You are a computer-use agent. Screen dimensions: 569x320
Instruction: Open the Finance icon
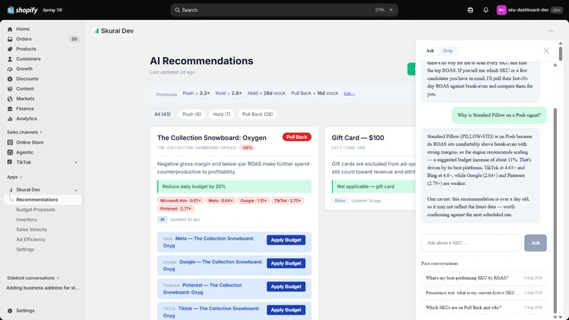click(10, 109)
